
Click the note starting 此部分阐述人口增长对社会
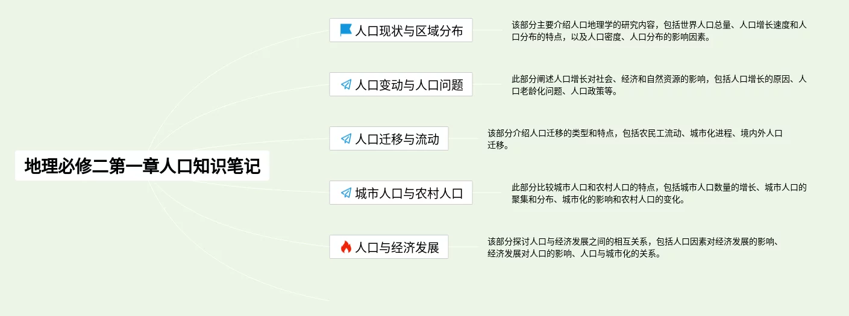click(659, 85)
